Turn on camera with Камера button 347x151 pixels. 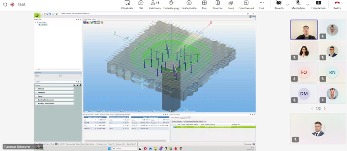pyautogui.click(x=279, y=5)
